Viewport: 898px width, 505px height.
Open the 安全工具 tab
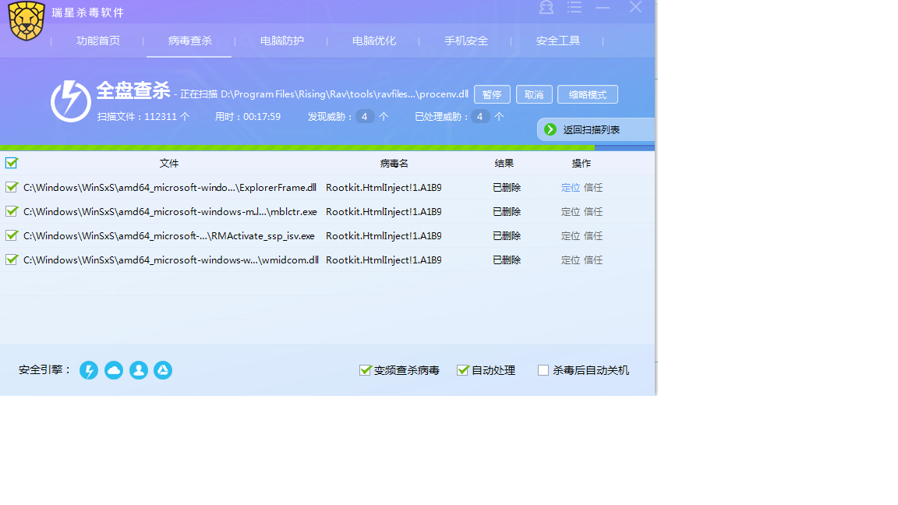(557, 41)
